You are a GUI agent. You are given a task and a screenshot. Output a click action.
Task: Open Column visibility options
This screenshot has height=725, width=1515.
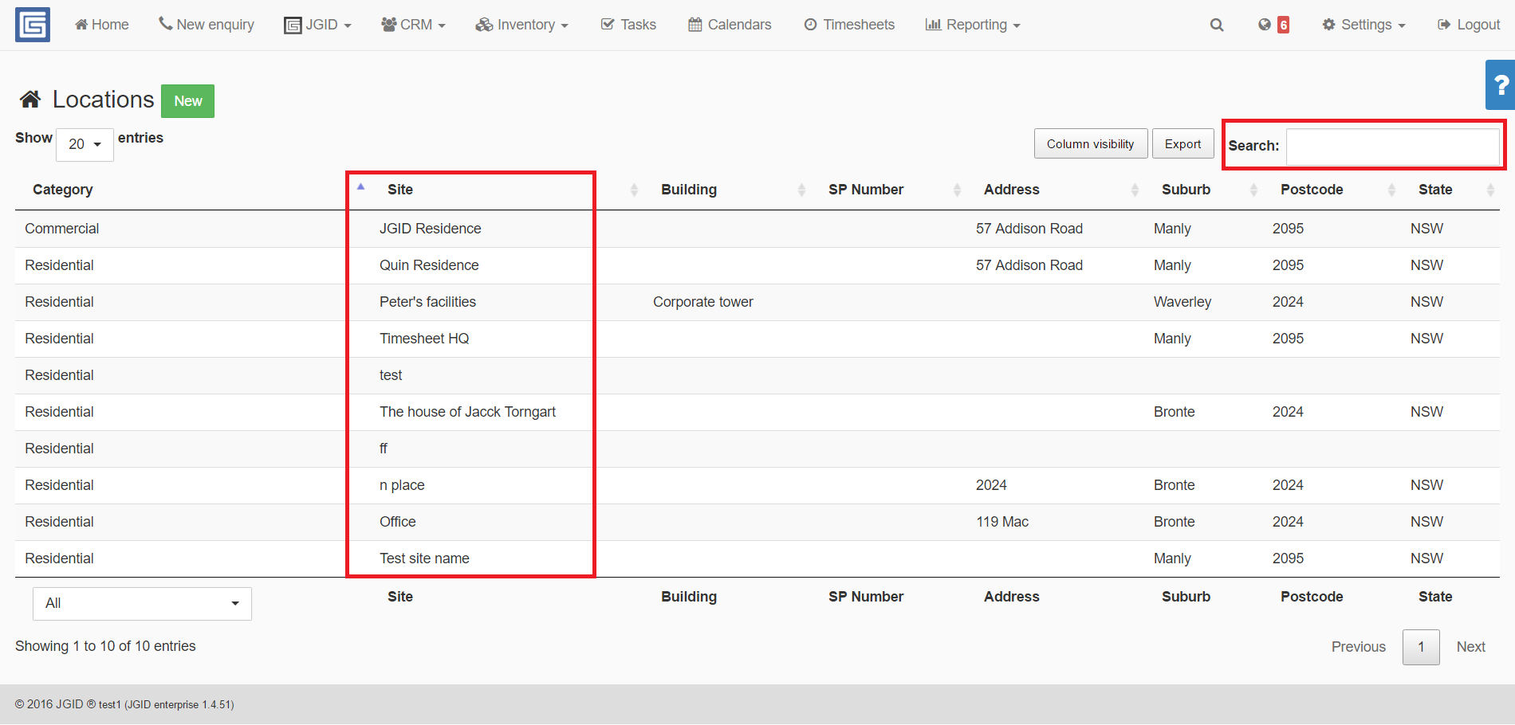click(1091, 143)
